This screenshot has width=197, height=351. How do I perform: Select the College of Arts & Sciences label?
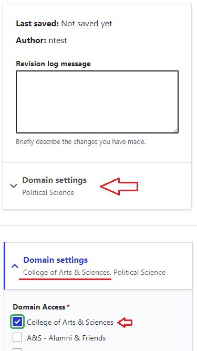click(70, 322)
